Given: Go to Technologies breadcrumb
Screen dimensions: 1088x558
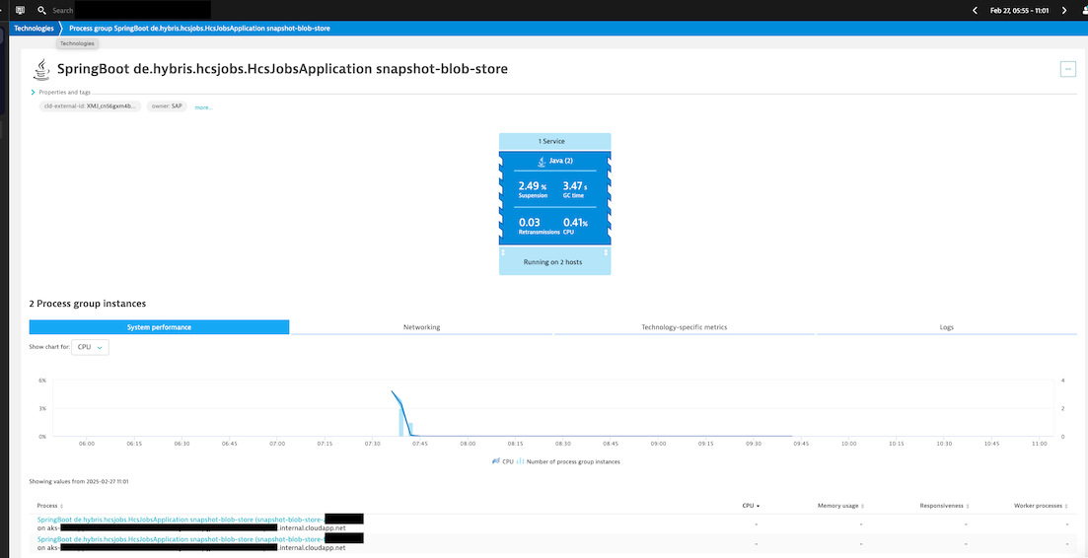Looking at the screenshot, I should point(34,29).
